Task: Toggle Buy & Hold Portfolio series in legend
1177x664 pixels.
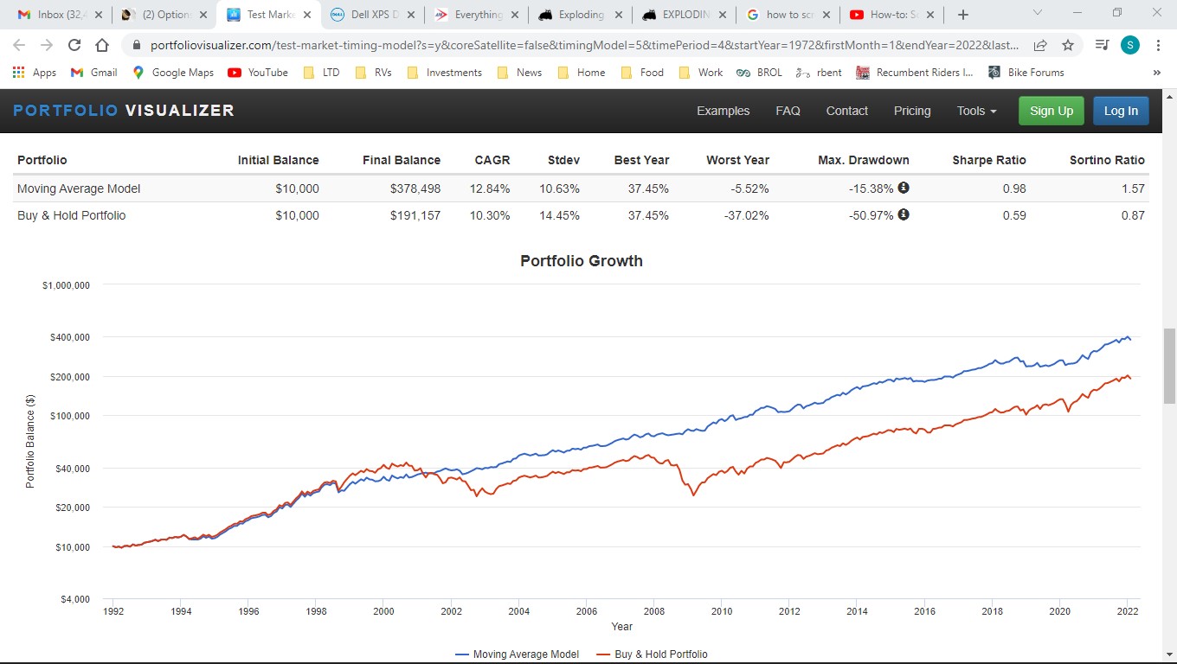Action: 652,654
